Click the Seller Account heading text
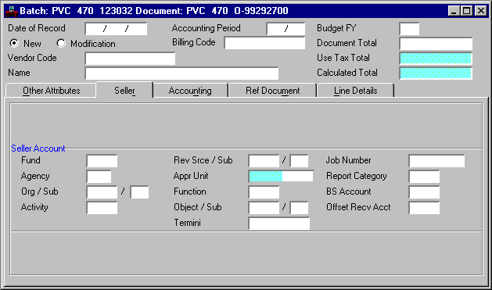Image resolution: width=492 pixels, height=290 pixels. (38, 149)
